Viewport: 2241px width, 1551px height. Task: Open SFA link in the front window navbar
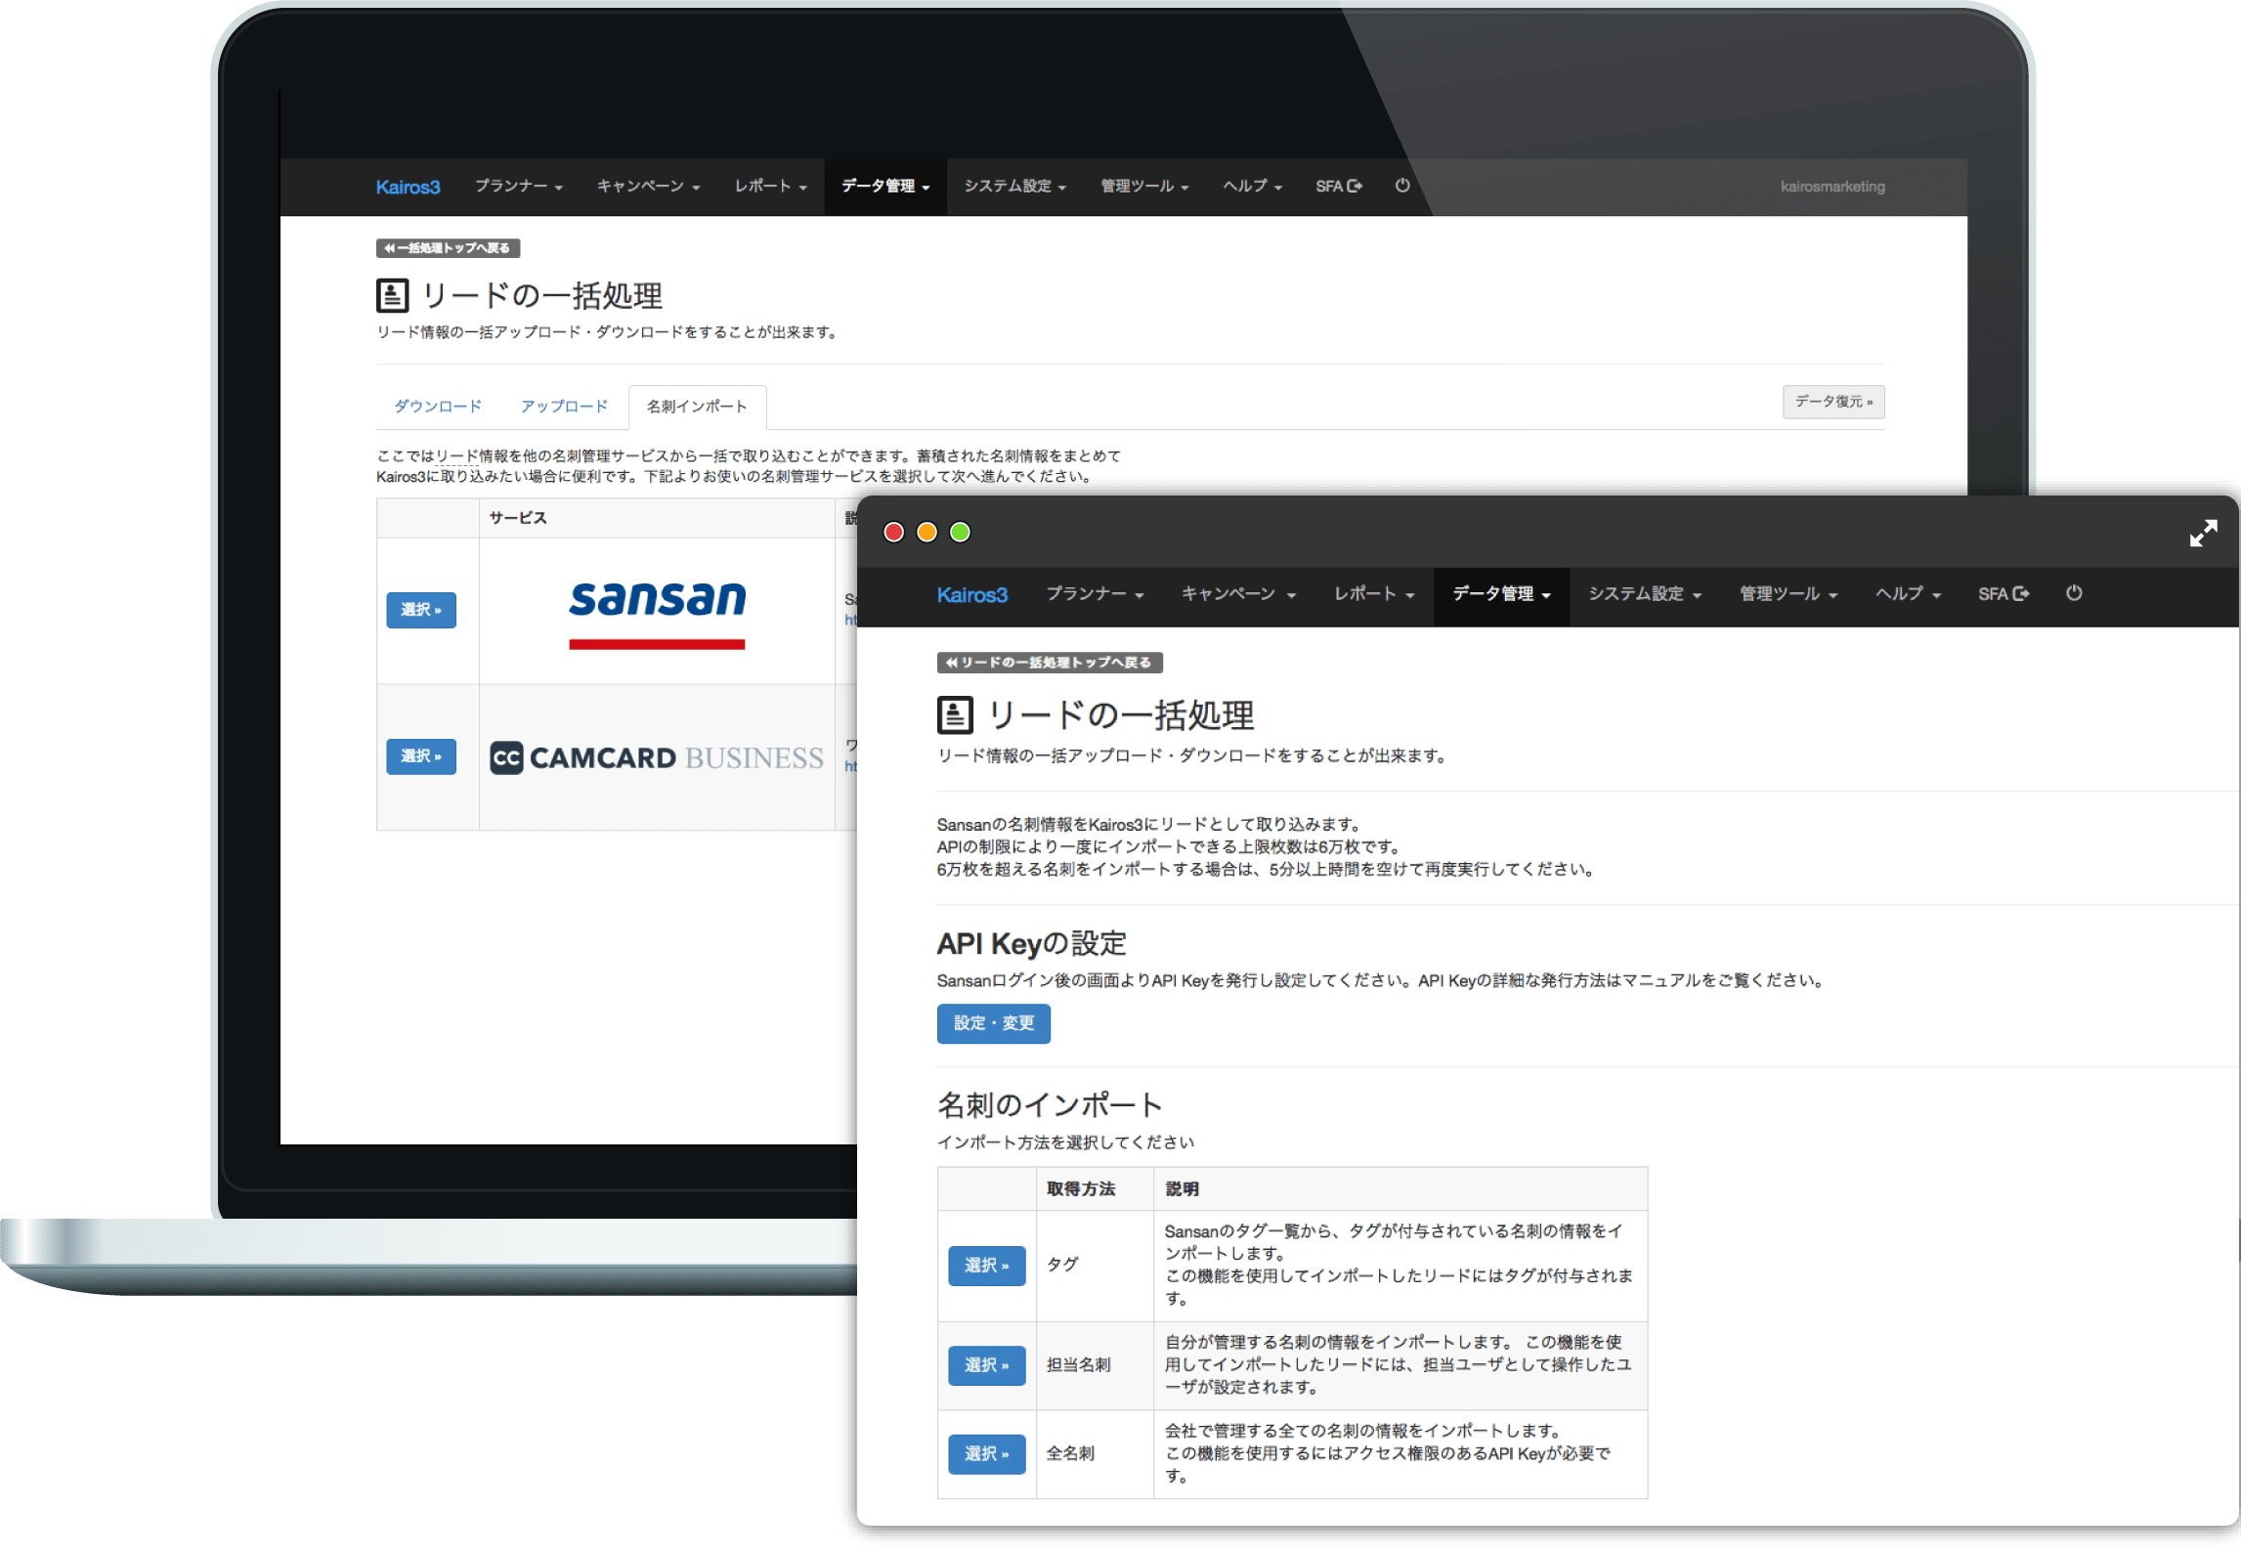pos(2004,594)
